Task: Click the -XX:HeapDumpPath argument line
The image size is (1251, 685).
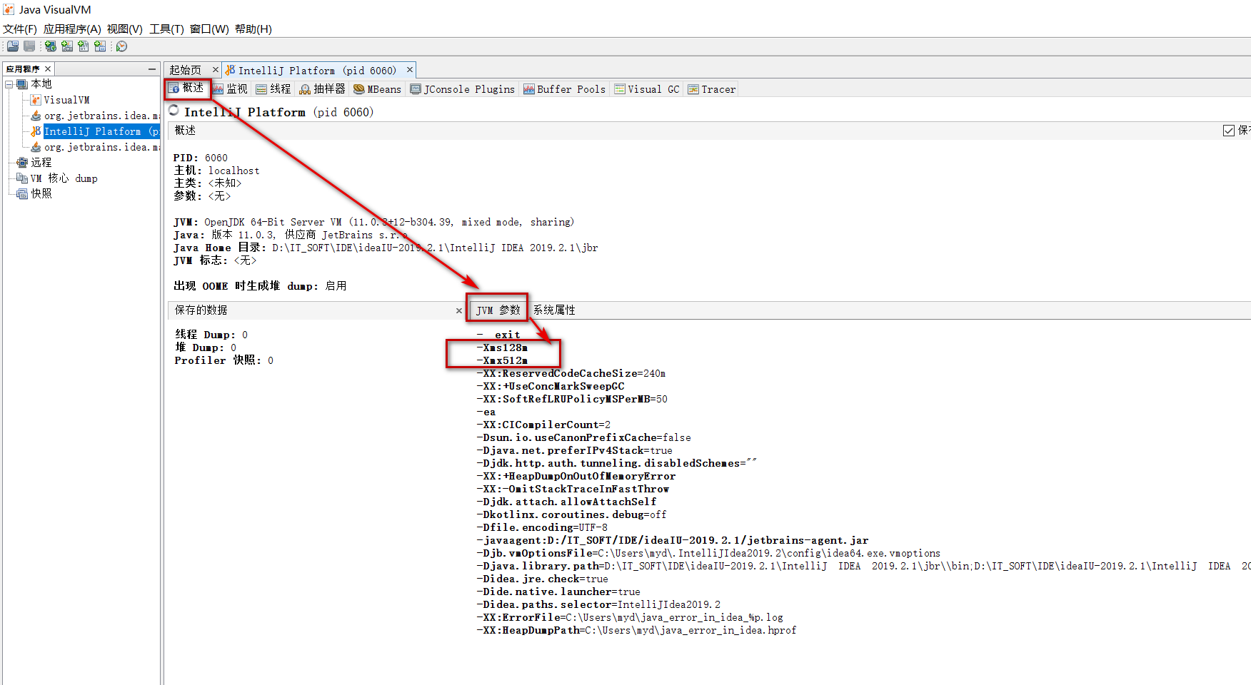Action: pos(636,630)
